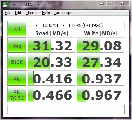Select the Seq read result 31.32

tap(51, 45)
